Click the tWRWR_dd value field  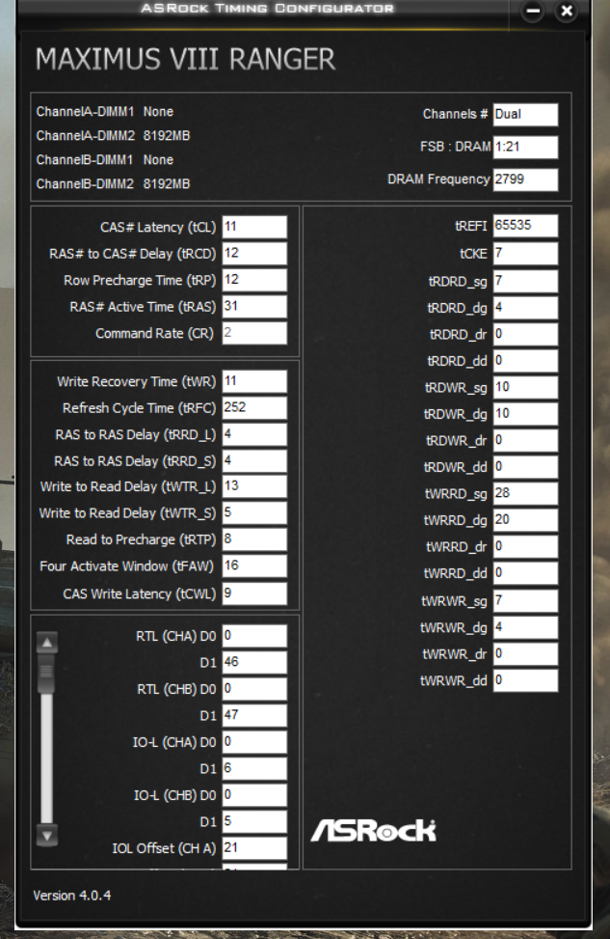tap(525, 680)
